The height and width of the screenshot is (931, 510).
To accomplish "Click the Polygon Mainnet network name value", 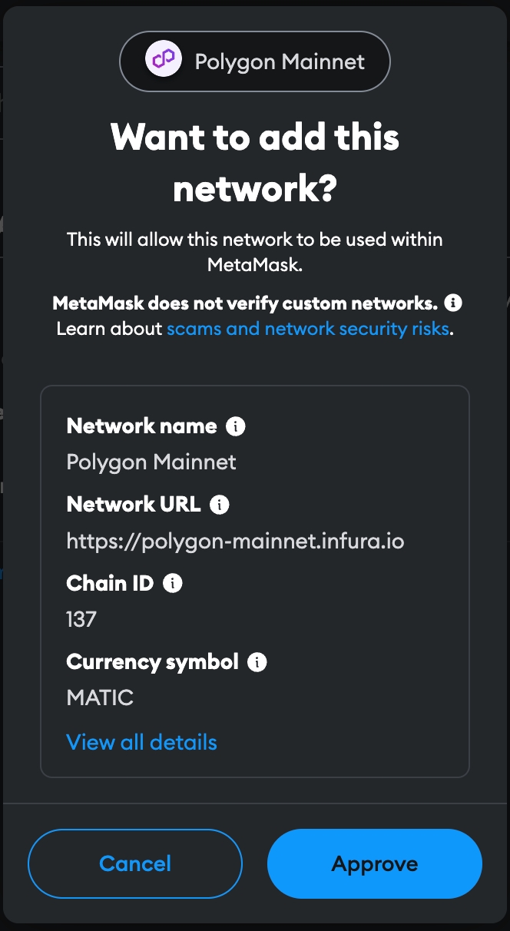I will (x=151, y=462).
